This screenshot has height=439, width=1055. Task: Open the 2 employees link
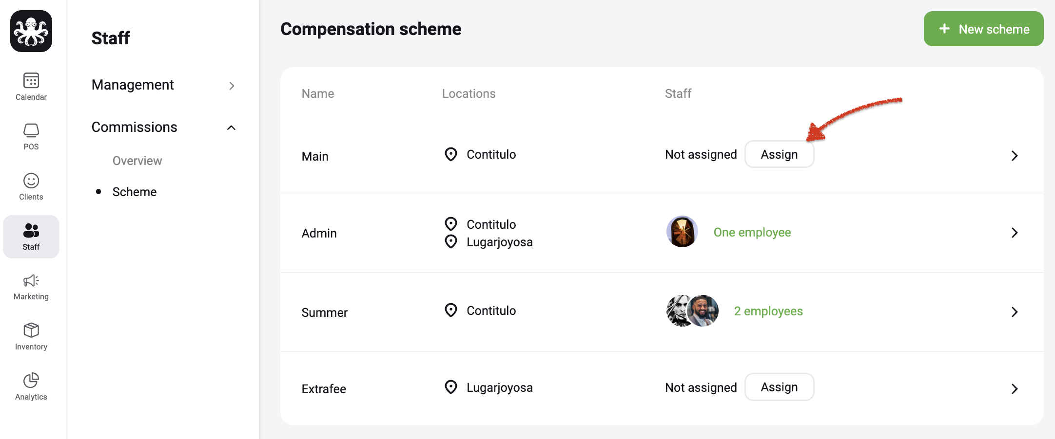pyautogui.click(x=768, y=311)
